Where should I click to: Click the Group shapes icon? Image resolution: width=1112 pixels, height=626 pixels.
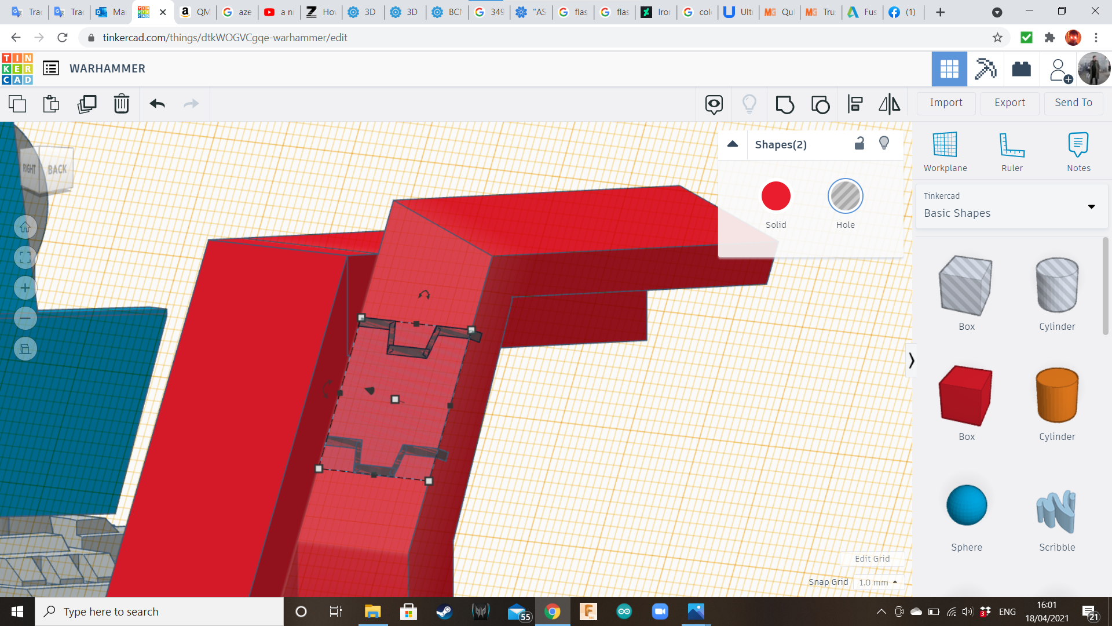tap(785, 104)
